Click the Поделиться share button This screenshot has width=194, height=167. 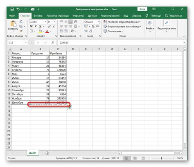pyautogui.click(x=174, y=16)
